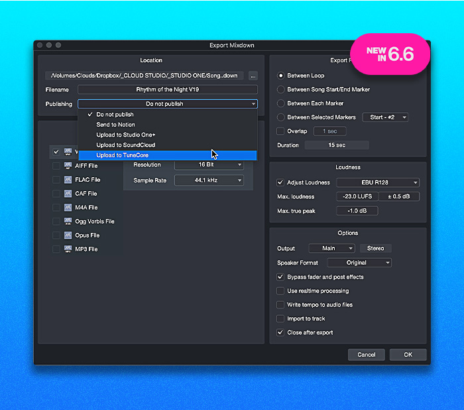Click the "AIFF File" label
The width and height of the screenshot is (464, 410).
tap(86, 166)
